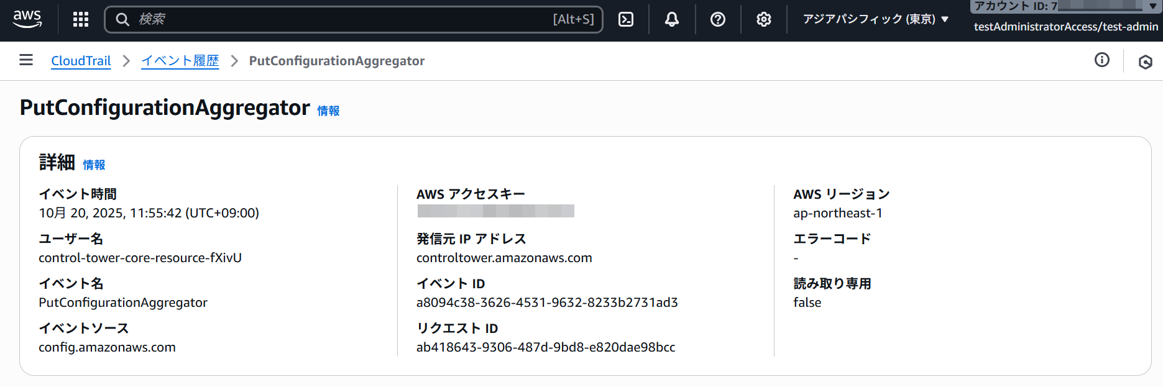This screenshot has height=387, width=1163.
Task: Toggle the side navigation hamburger menu
Action: point(26,60)
